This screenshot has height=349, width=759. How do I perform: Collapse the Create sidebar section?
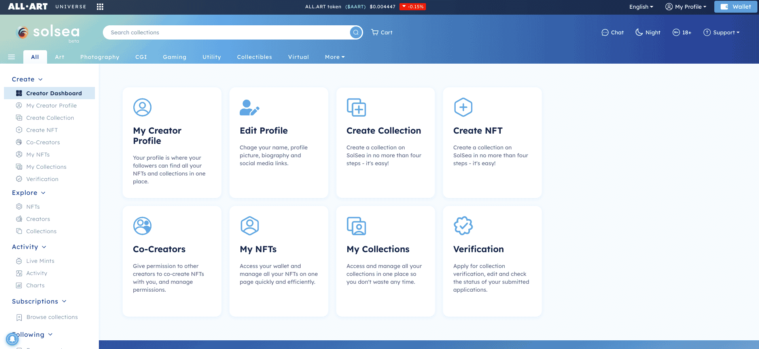pyautogui.click(x=27, y=79)
